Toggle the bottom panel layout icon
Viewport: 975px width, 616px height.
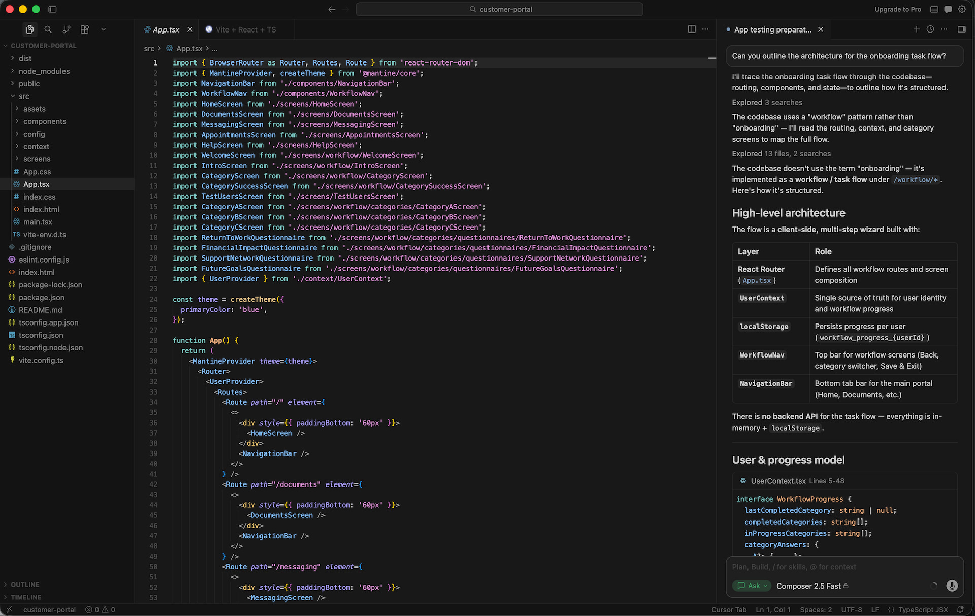[934, 9]
